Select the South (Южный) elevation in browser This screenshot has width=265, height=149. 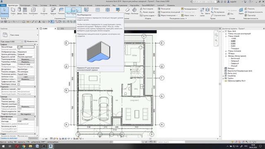(x=234, y=66)
